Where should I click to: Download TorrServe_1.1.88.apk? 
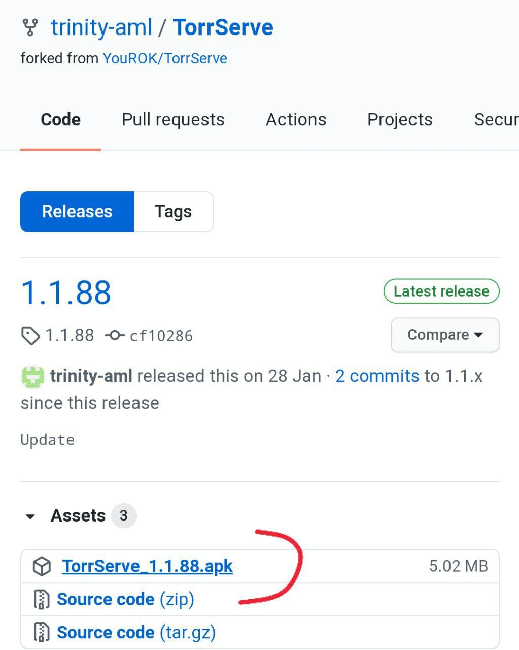[x=148, y=566]
